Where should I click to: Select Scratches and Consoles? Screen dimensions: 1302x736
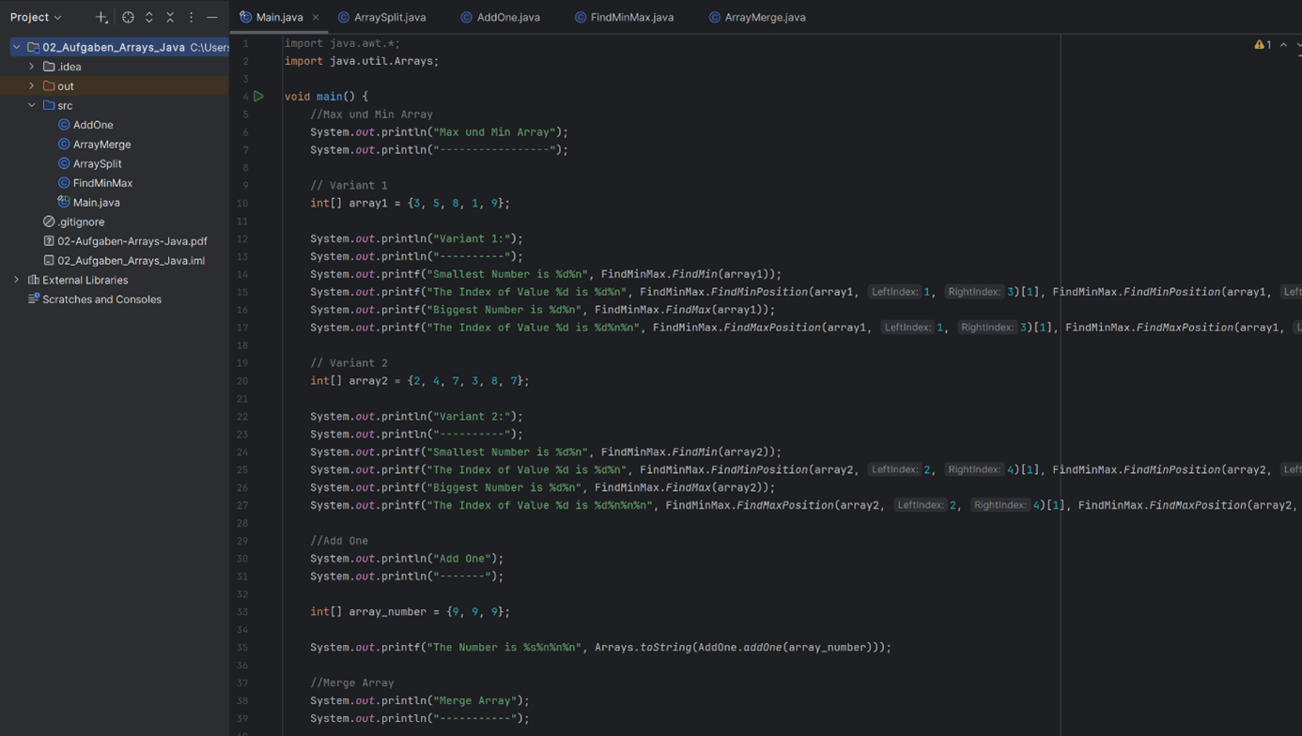coord(101,299)
